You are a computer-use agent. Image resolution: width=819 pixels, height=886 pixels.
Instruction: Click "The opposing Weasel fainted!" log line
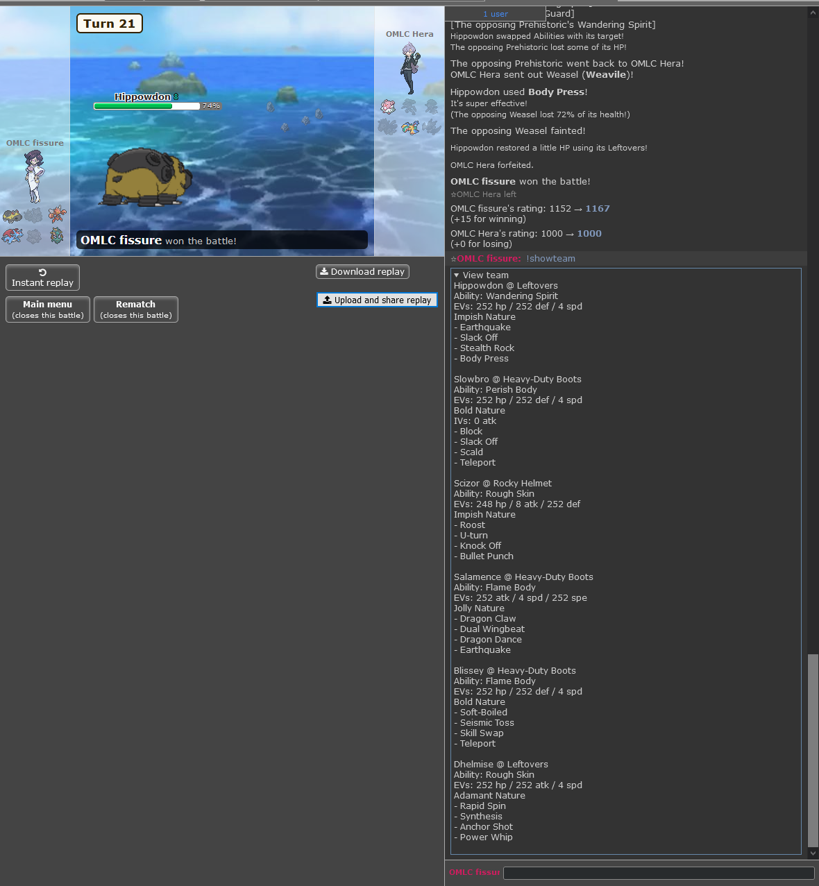(518, 131)
